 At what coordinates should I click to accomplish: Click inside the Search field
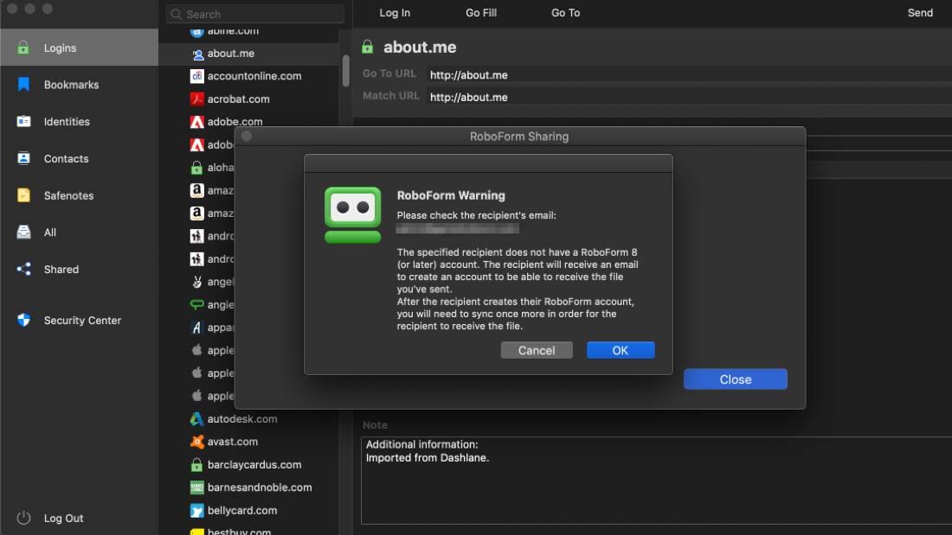[254, 14]
